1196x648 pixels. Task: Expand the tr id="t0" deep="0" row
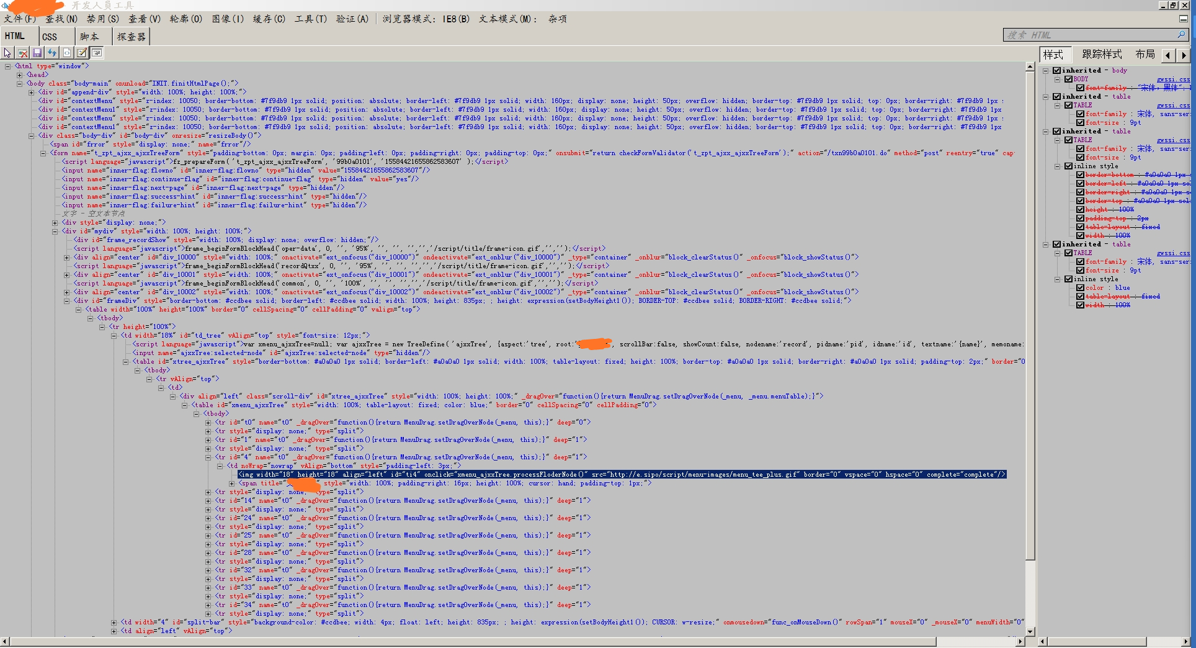pos(208,422)
